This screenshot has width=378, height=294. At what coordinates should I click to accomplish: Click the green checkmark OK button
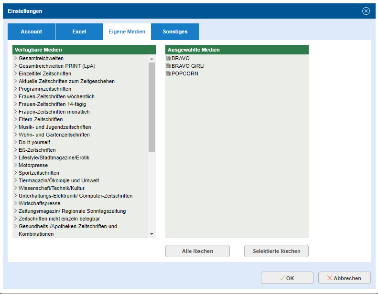[x=287, y=278]
